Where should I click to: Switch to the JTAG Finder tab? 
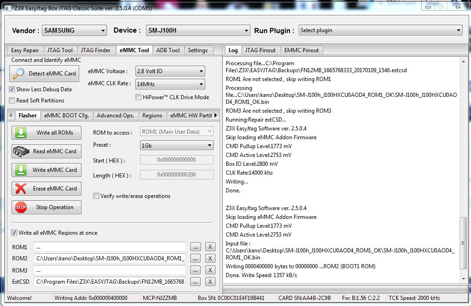coord(95,50)
